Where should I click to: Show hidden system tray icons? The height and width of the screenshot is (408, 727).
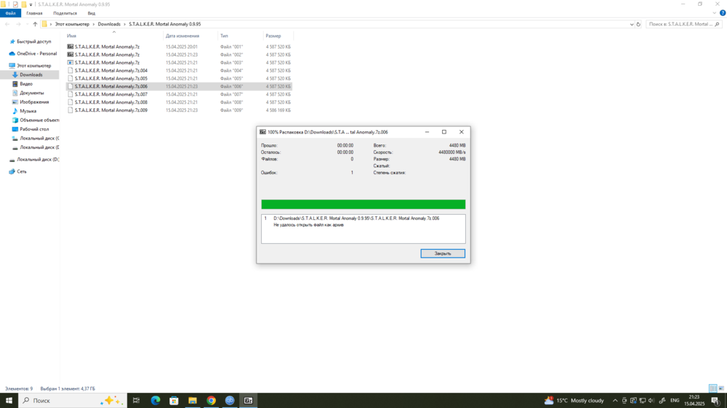tap(615, 400)
